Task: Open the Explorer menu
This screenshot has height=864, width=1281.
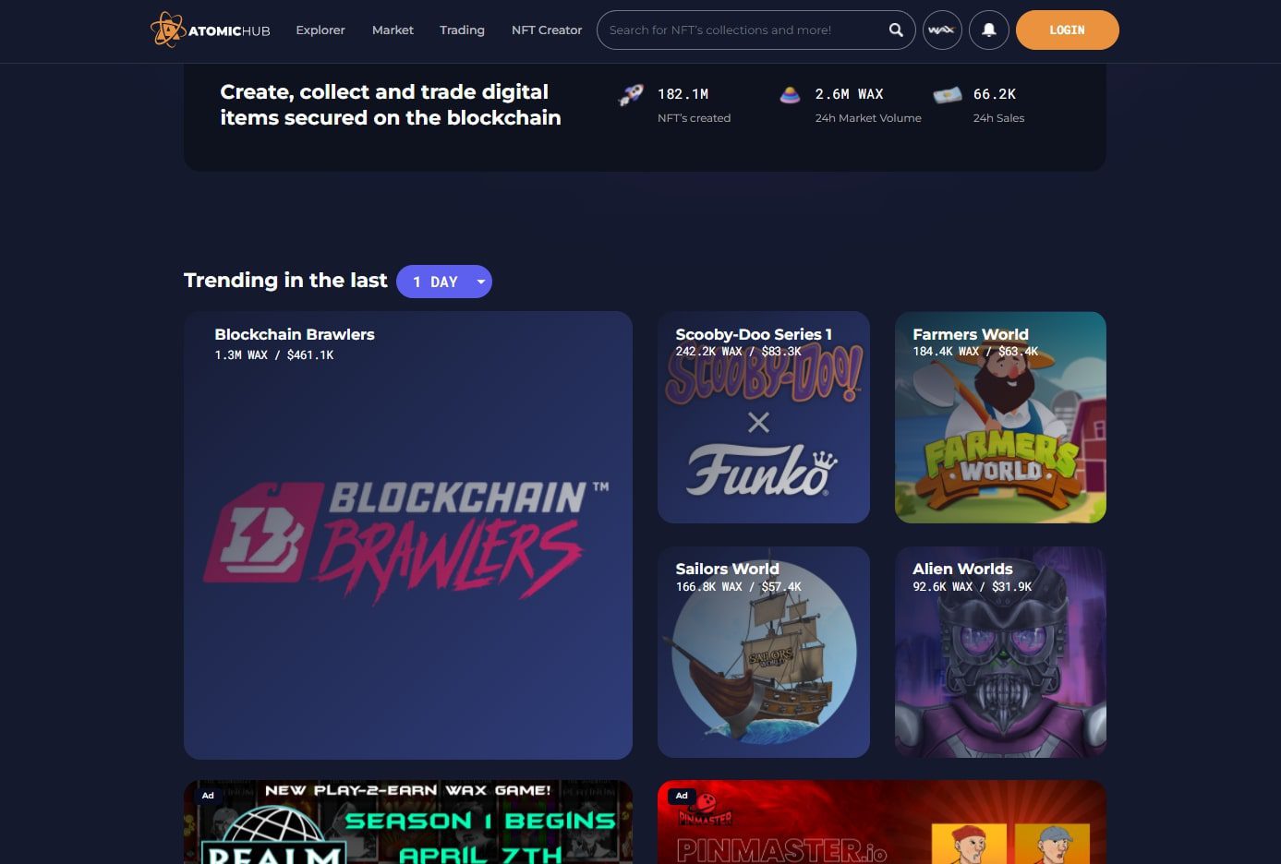Action: point(320,30)
